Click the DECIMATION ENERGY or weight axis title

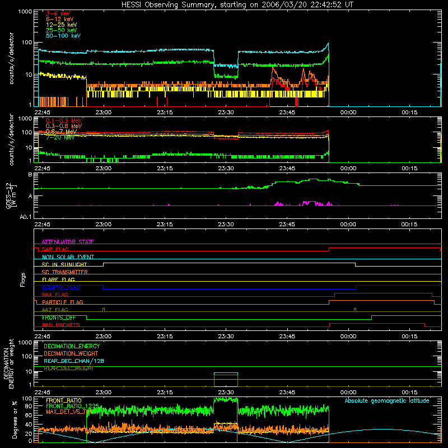click(x=8, y=363)
